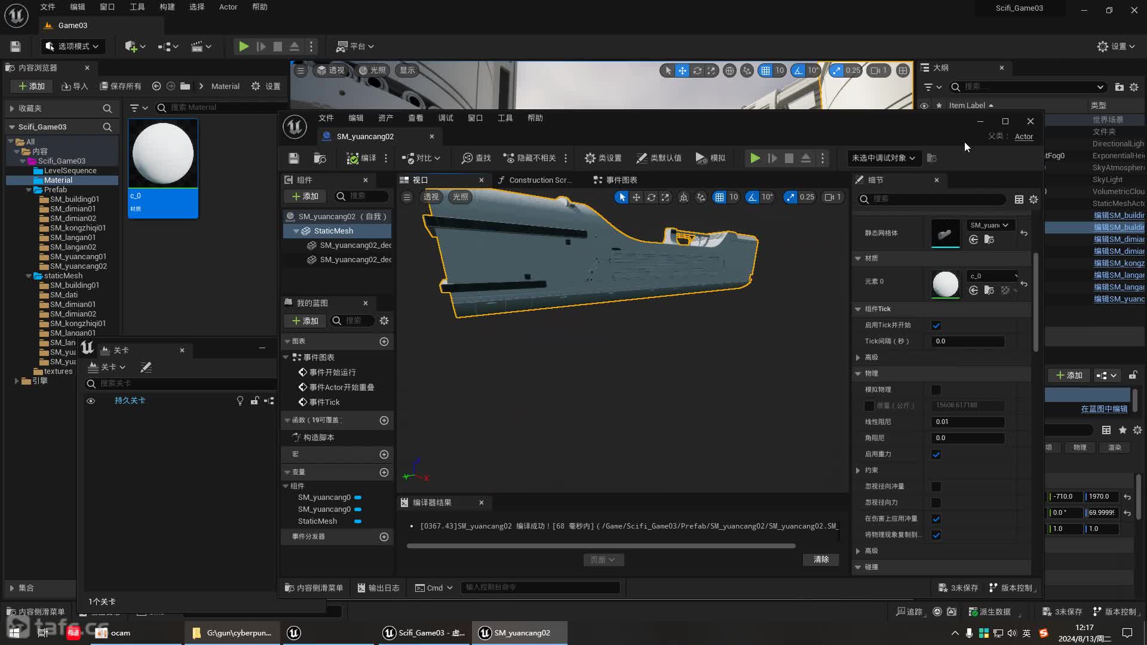The width and height of the screenshot is (1147, 645).
Task: Toggle rotation angle snapping in blueprint viewport
Action: (x=752, y=197)
